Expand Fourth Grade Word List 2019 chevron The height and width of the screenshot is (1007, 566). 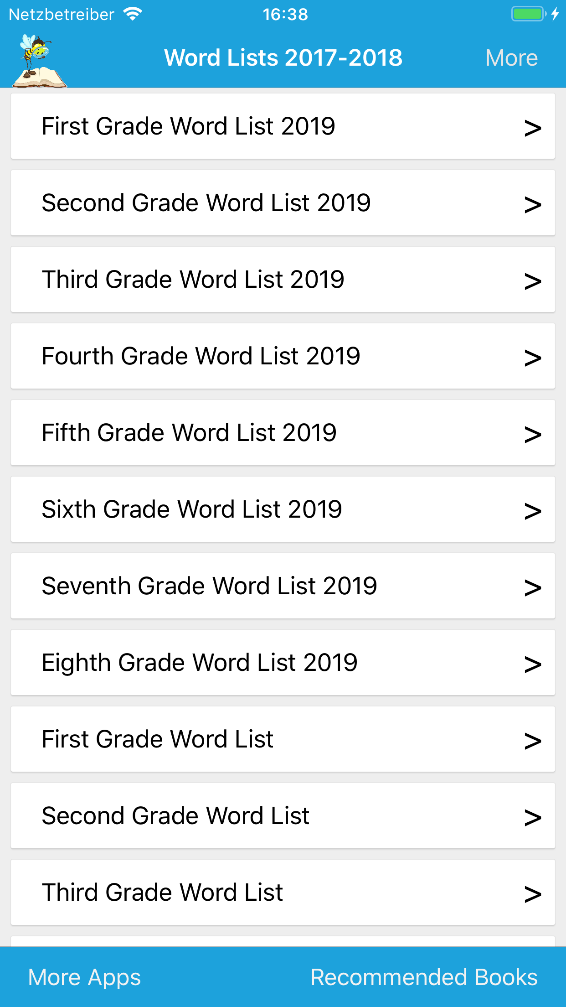tap(532, 357)
